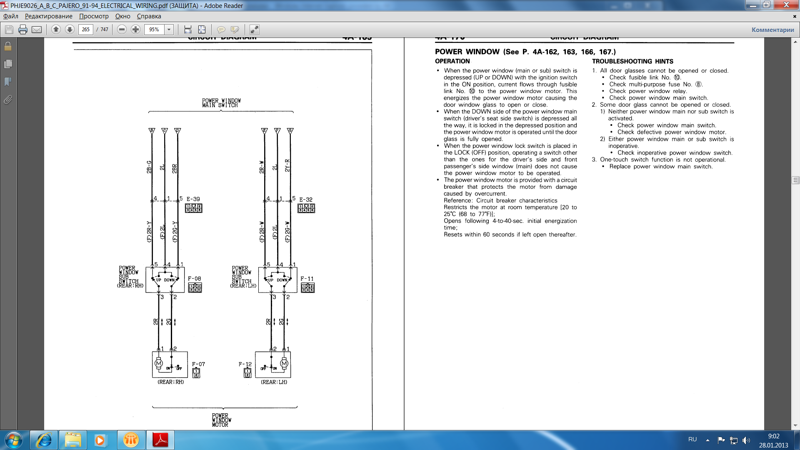Select the fit width scrolling icon
800x450 pixels.
(x=188, y=30)
